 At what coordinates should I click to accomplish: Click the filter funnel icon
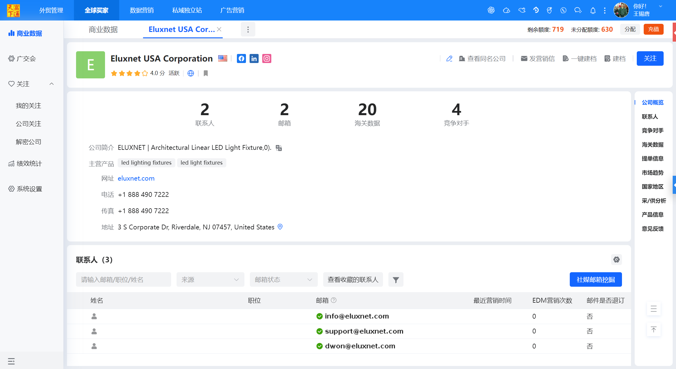point(396,279)
